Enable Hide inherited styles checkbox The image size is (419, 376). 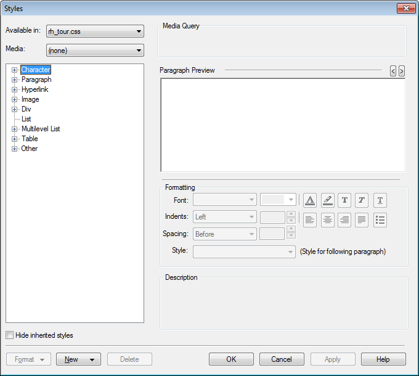point(9,335)
